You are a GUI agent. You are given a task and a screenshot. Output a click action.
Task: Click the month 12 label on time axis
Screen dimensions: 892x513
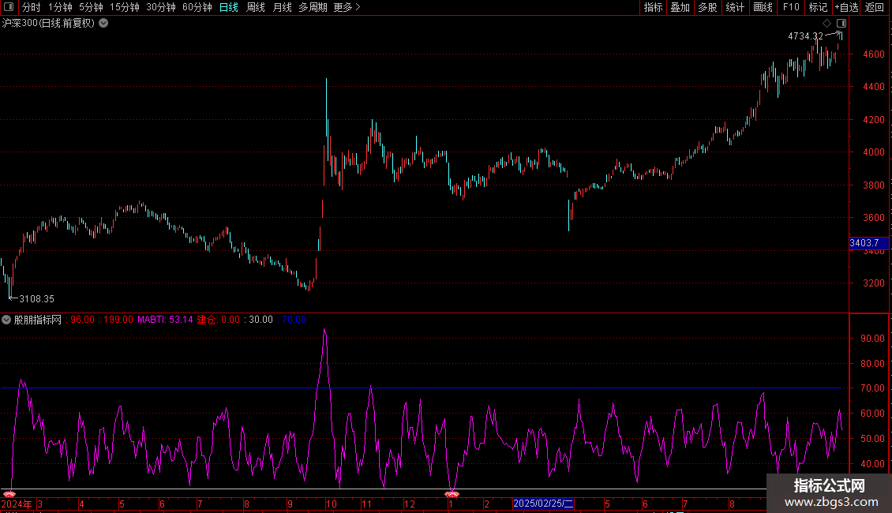(410, 504)
